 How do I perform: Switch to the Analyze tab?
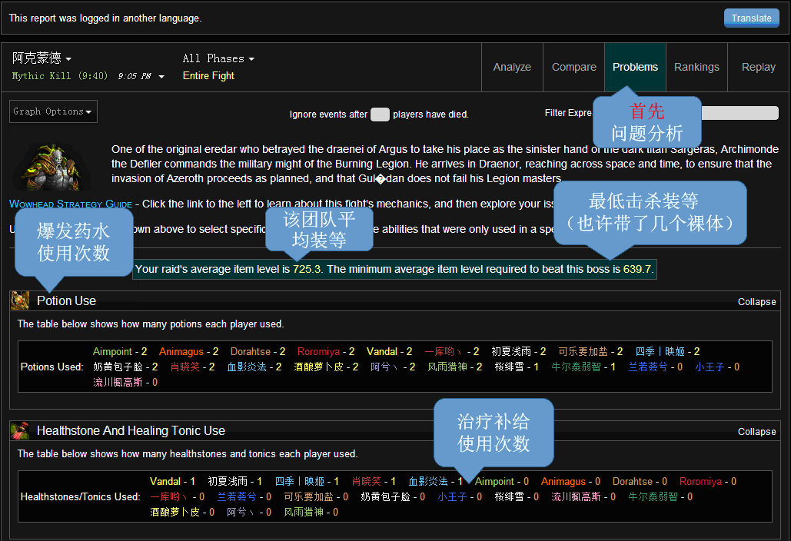click(512, 67)
